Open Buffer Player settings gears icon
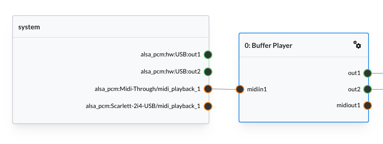Screen dimensions: 383x144 pos(357,45)
